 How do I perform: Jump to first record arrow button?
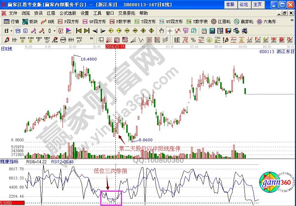[79, 31]
